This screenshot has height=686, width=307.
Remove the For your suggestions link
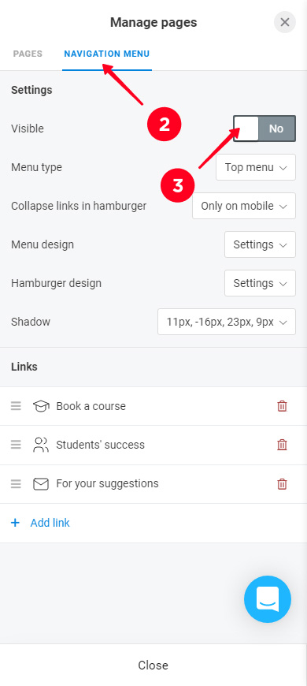[282, 484]
